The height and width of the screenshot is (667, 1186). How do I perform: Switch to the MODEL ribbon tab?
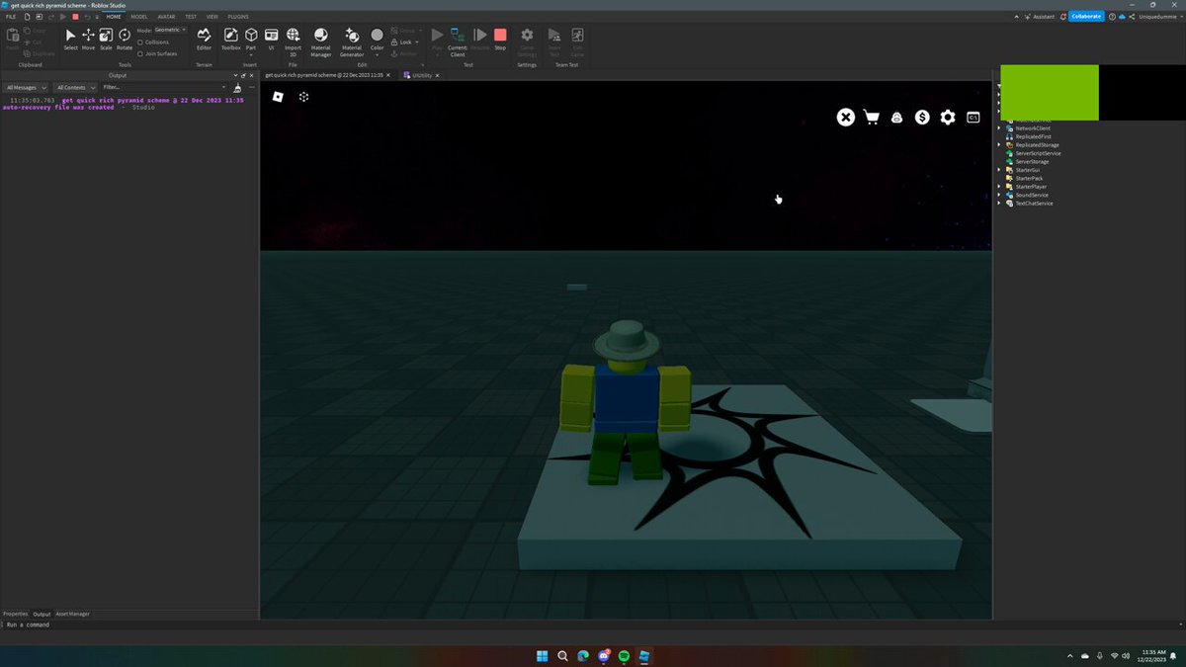(x=139, y=17)
